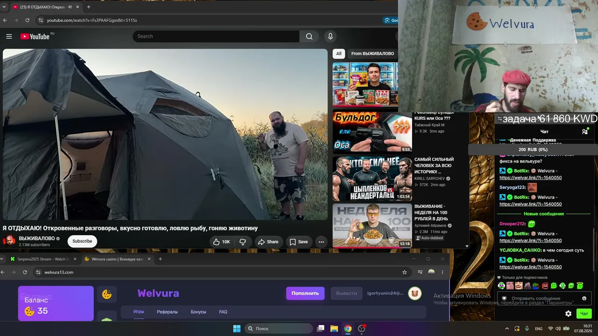Reload the YouTube page
Image resolution: width=598 pixels, height=336 pixels.
point(28,21)
